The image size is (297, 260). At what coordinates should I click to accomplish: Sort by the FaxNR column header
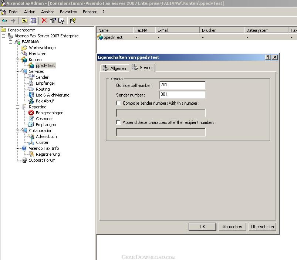coord(144,30)
